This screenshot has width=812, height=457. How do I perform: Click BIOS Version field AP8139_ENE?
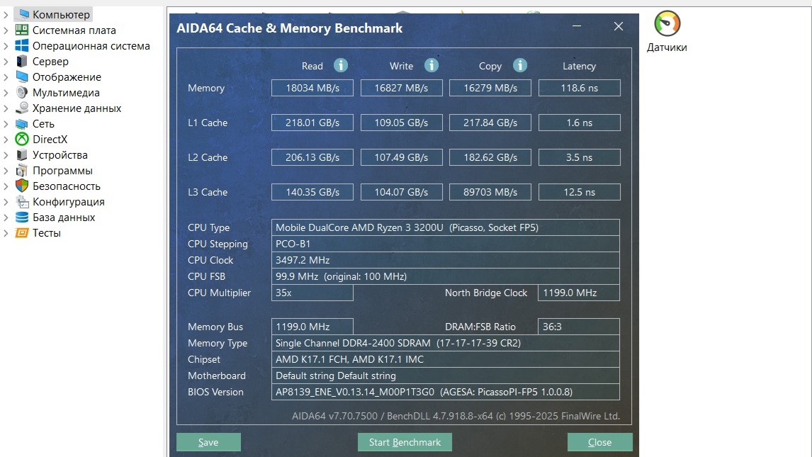tap(446, 392)
